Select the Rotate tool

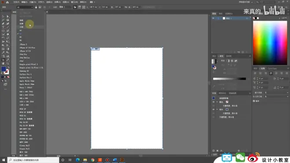coord(3,38)
